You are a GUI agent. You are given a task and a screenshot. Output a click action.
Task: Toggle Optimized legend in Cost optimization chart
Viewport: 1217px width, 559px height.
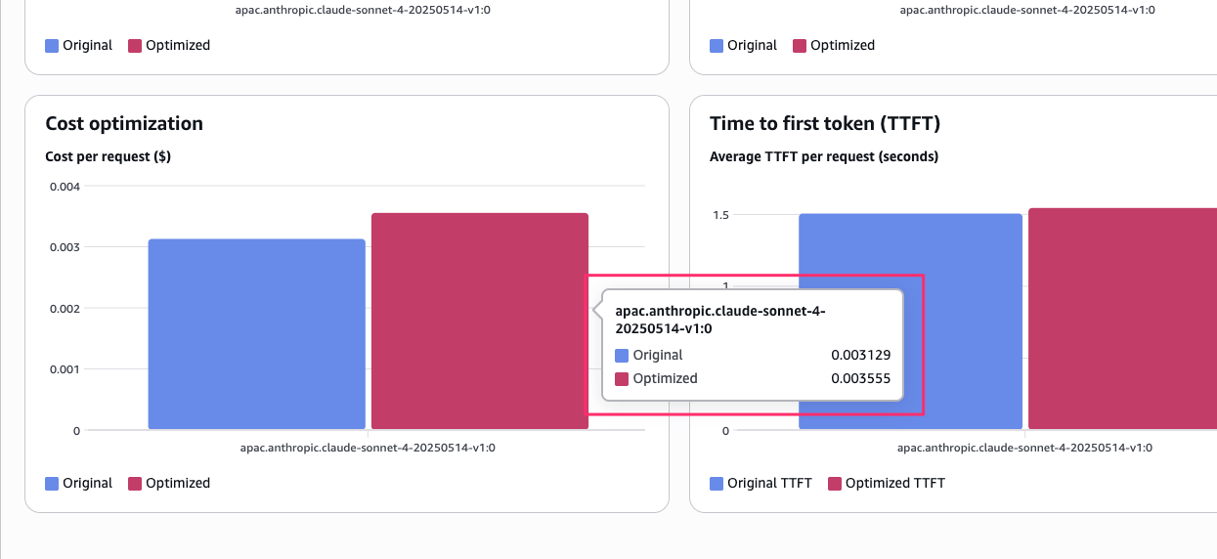[x=169, y=483]
